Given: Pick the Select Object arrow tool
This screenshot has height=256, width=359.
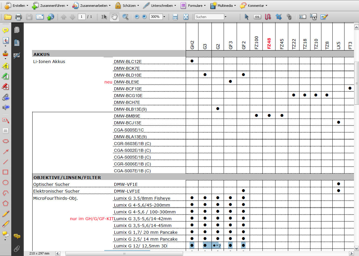Looking at the screenshot, I should tap(246, 17).
